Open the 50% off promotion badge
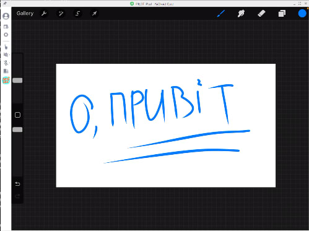Viewport: 309px width, 231px height. click(x=6, y=81)
